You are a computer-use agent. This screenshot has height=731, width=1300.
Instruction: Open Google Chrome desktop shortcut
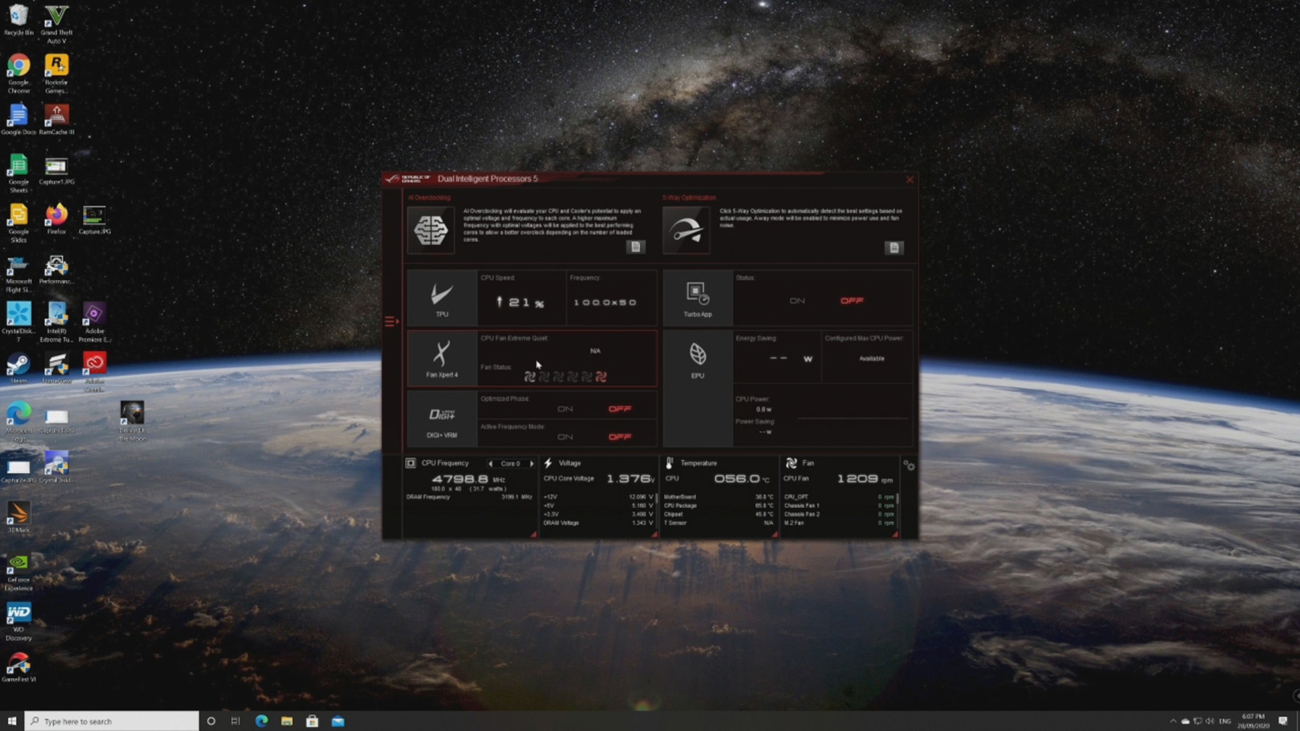coord(19,74)
